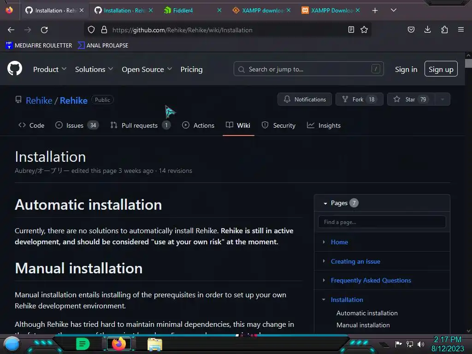The width and height of the screenshot is (472, 354).
Task: Open File Explorer from the taskbar
Action: click(155, 344)
